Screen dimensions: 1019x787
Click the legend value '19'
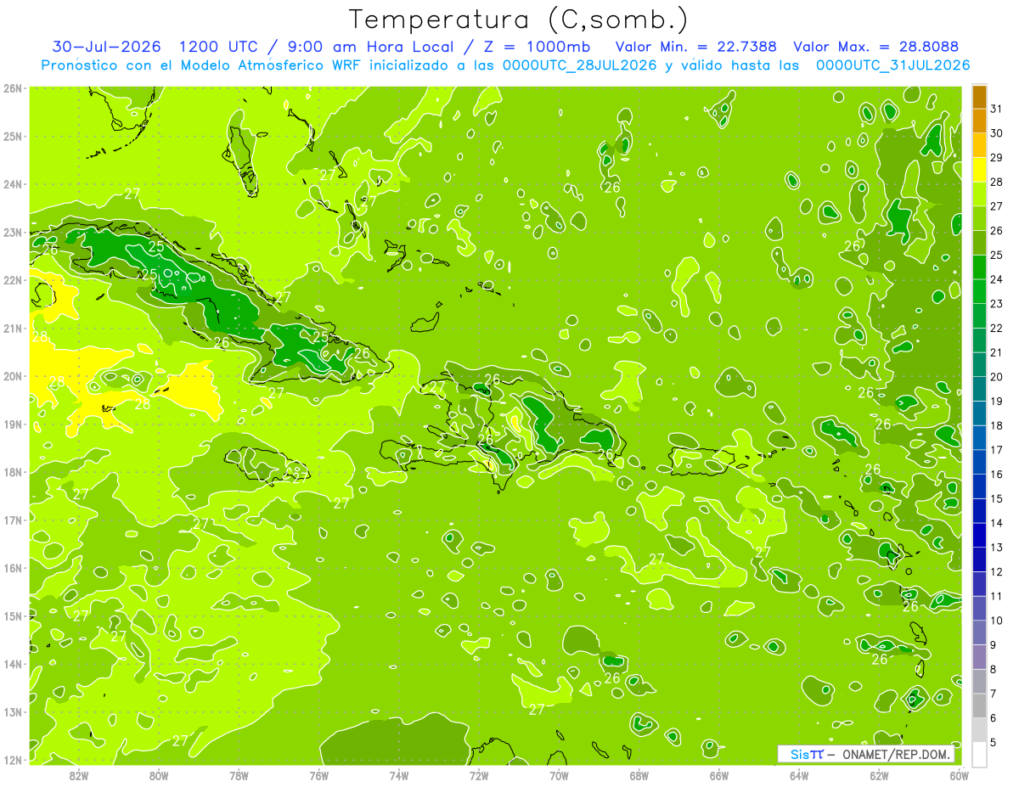tap(997, 402)
